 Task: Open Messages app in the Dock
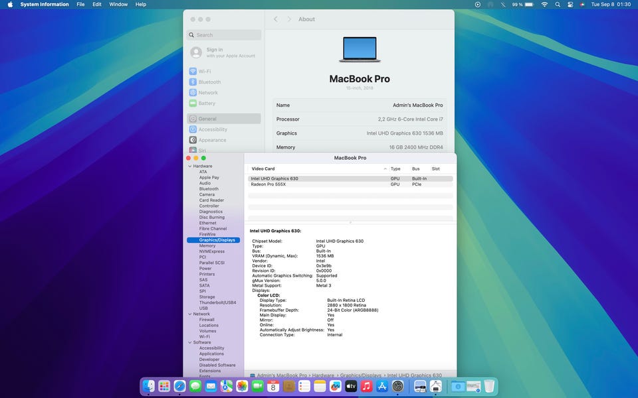pos(195,386)
